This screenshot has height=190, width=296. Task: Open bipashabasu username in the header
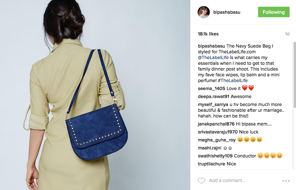pyautogui.click(x=227, y=12)
